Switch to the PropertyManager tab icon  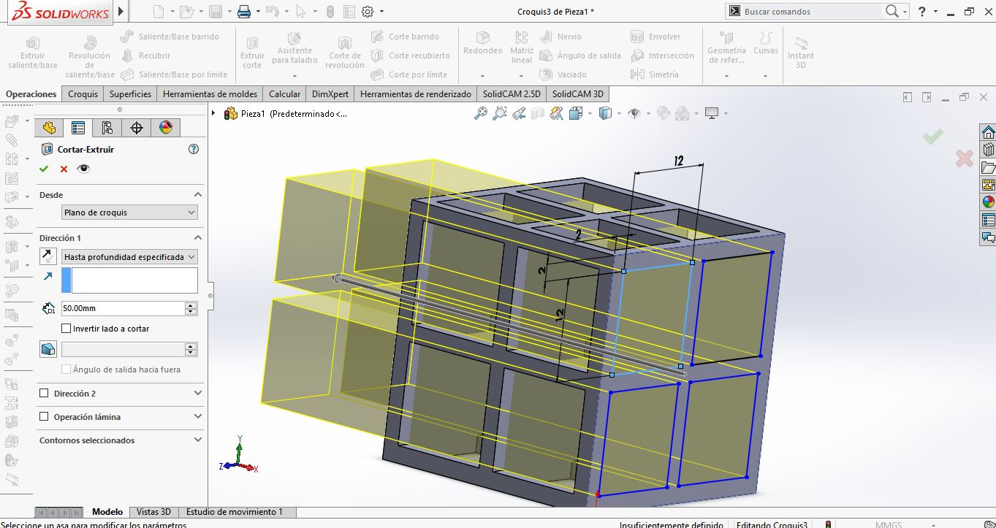coord(77,128)
